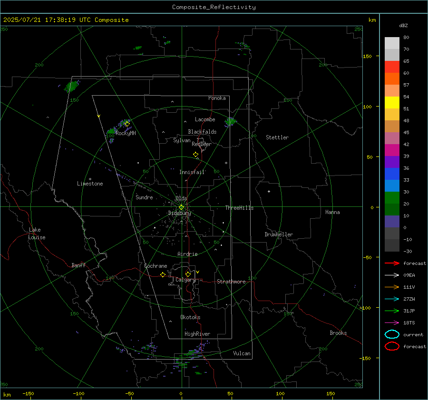Select the blue 33–36 dBZ color swatch
Viewport: 428px width, 400px height.
[x=392, y=174]
